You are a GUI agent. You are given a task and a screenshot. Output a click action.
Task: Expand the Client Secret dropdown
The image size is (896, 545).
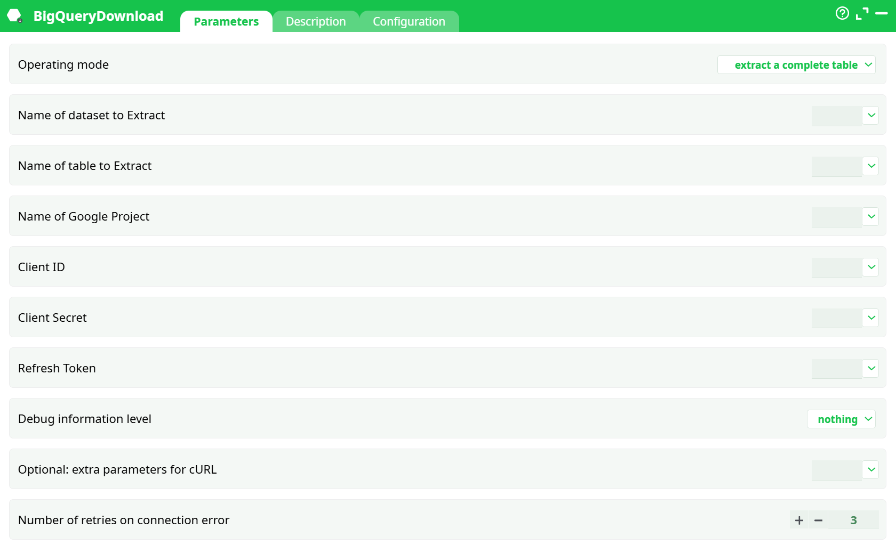[x=871, y=318]
